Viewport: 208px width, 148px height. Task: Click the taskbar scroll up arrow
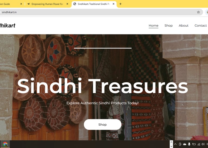pos(171,142)
